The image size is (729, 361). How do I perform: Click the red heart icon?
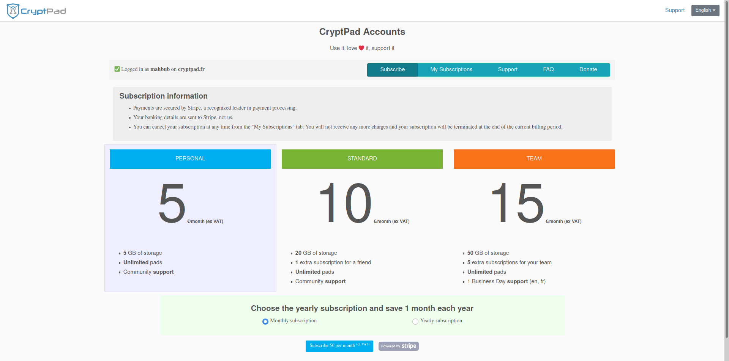click(361, 48)
